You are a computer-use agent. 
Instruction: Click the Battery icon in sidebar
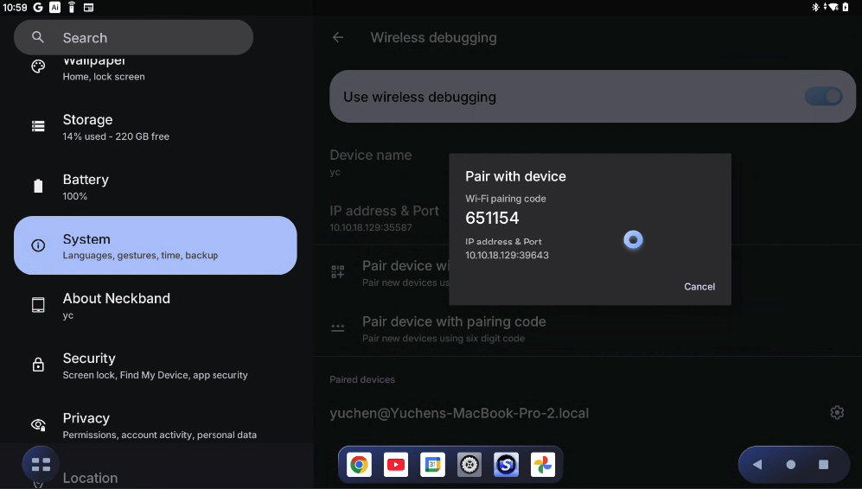38,187
